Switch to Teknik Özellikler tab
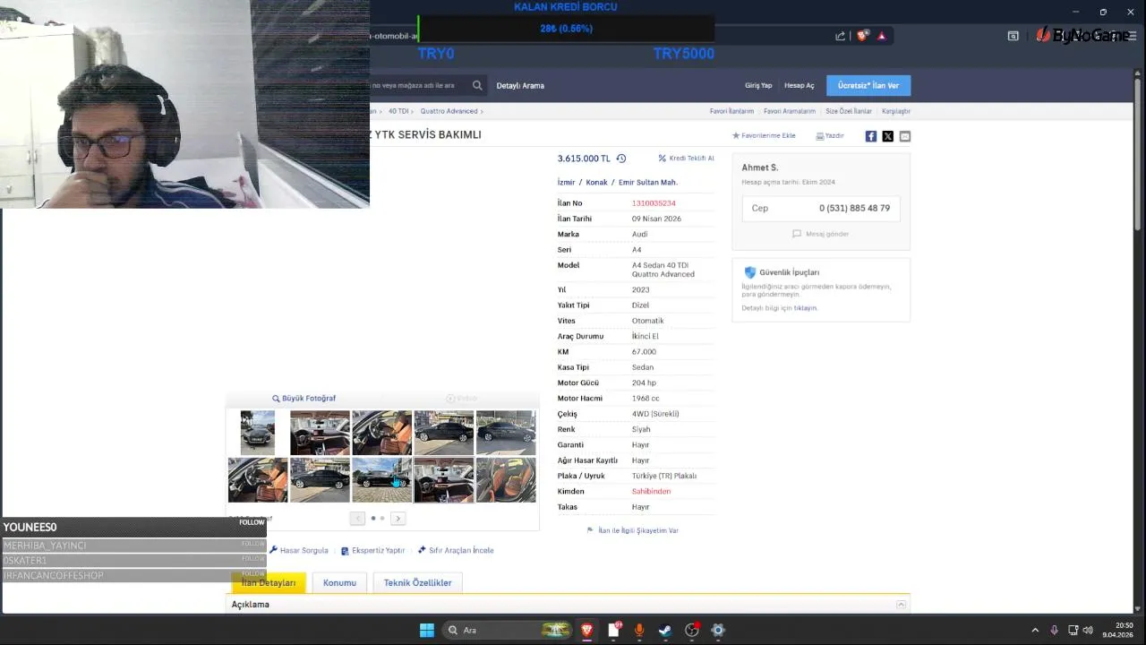The image size is (1146, 645). [417, 582]
